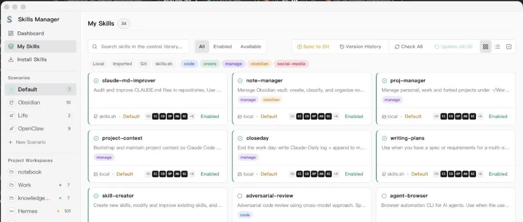Screen dimensions: 523x222
Task: Expand the +6 agents on note-manager card
Action: [336, 117]
